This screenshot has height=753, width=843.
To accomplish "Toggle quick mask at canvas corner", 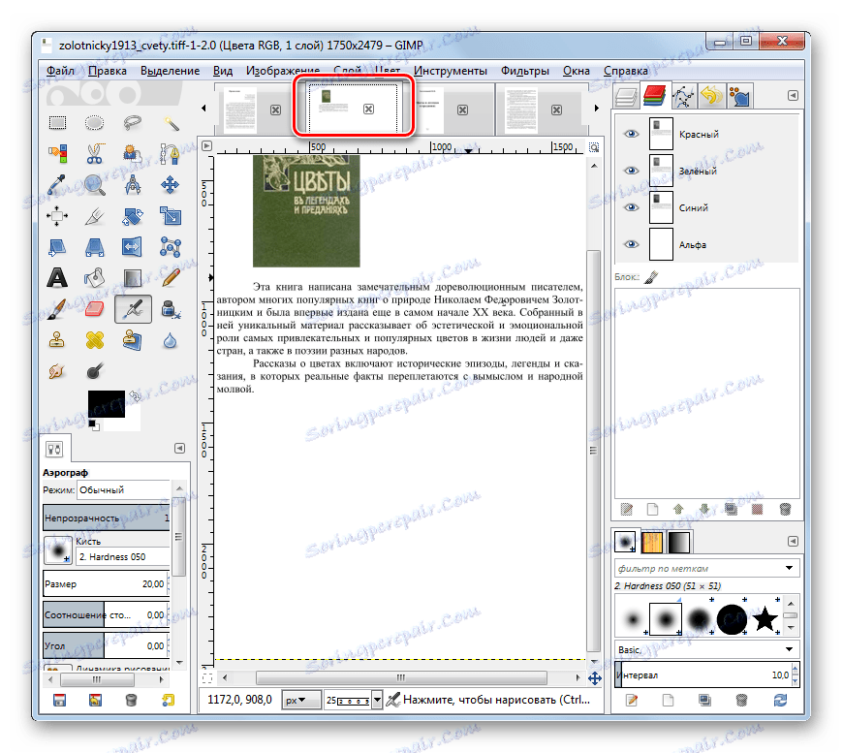I will coord(207,677).
